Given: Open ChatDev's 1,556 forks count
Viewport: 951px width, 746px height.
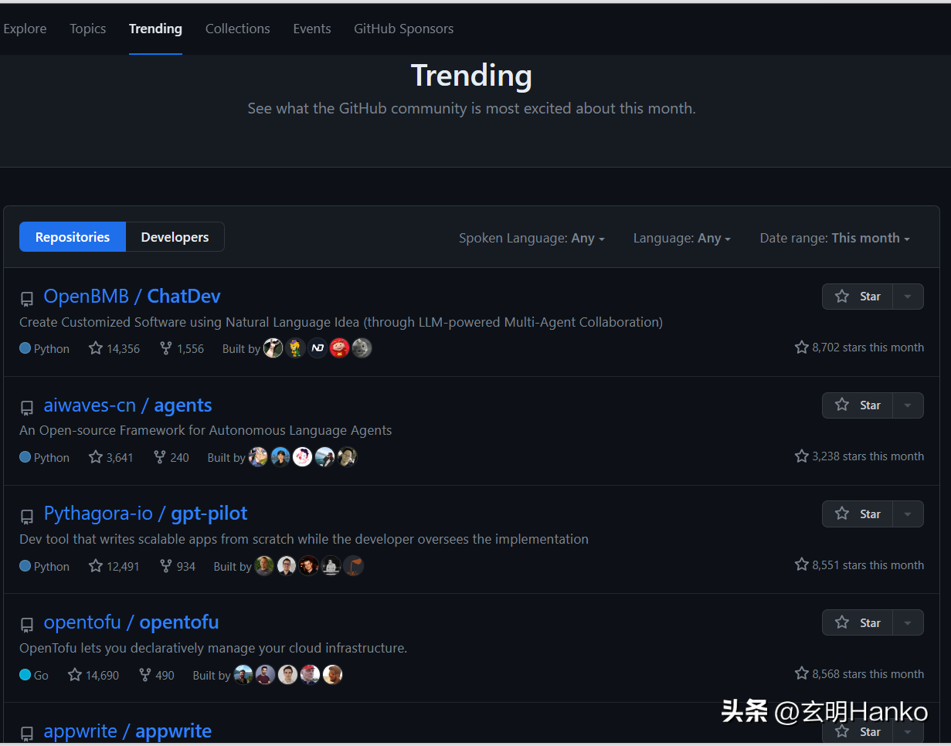Looking at the screenshot, I should (x=182, y=348).
